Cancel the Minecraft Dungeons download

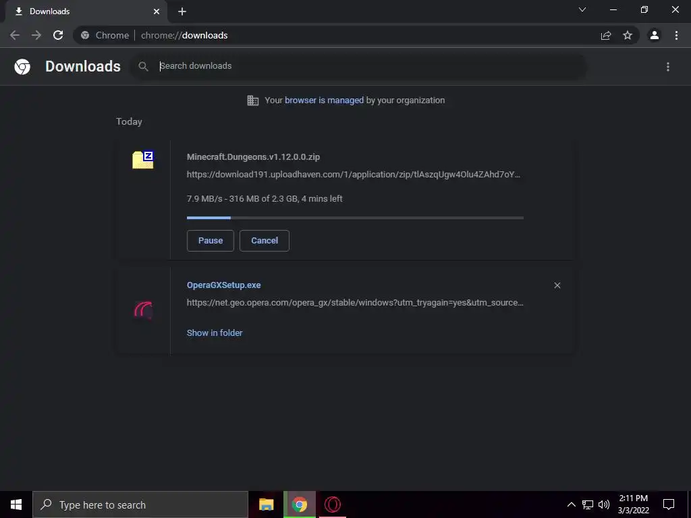coord(265,241)
